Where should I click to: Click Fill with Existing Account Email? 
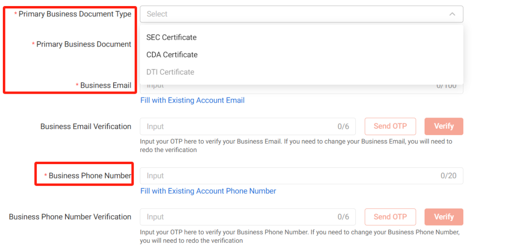192,100
